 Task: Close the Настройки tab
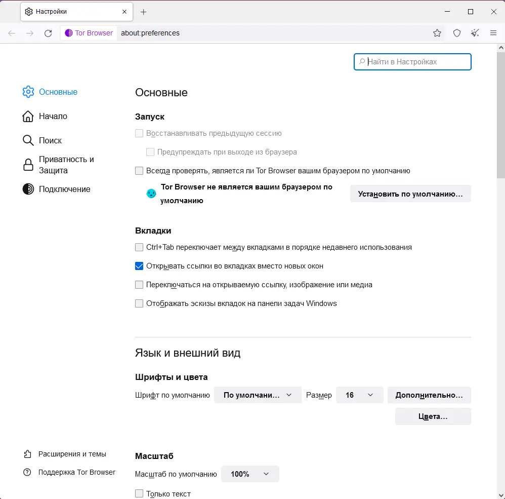[x=124, y=12]
